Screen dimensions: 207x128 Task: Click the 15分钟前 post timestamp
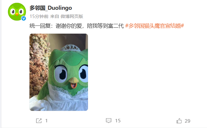pyautogui.click(x=39, y=16)
